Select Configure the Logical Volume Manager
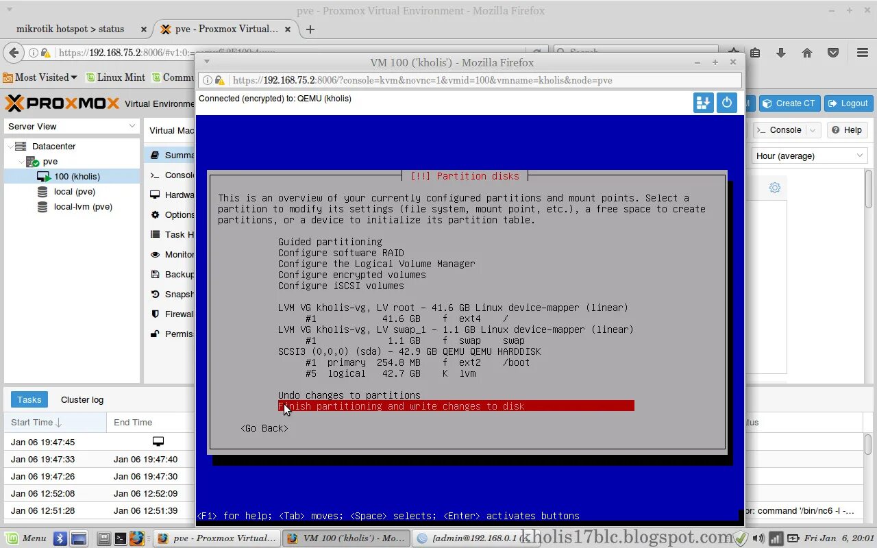 (x=377, y=264)
